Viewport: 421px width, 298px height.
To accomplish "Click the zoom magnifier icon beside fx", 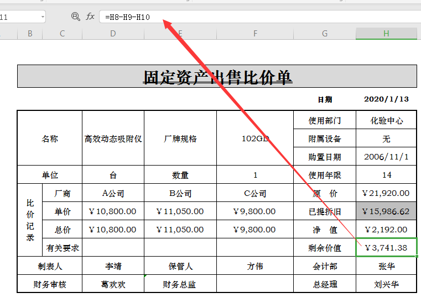I will click(x=75, y=17).
